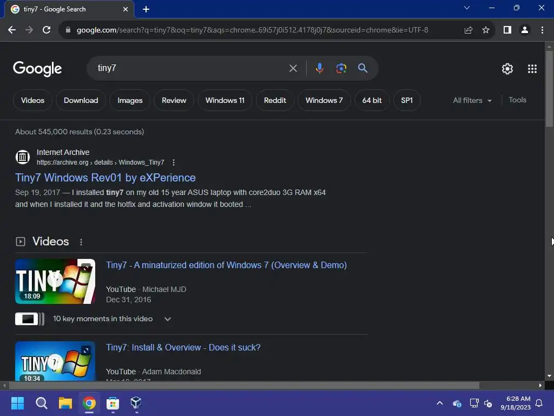Open Chrome's three-dot menu
Viewport: 554px width, 416px height.
542,30
